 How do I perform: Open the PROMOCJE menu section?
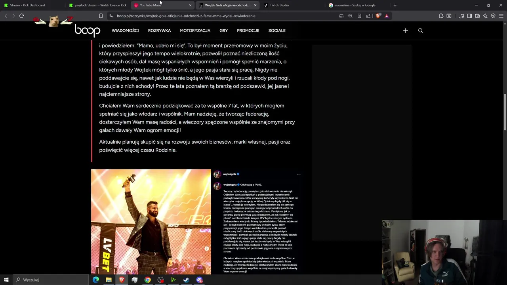pyautogui.click(x=248, y=30)
